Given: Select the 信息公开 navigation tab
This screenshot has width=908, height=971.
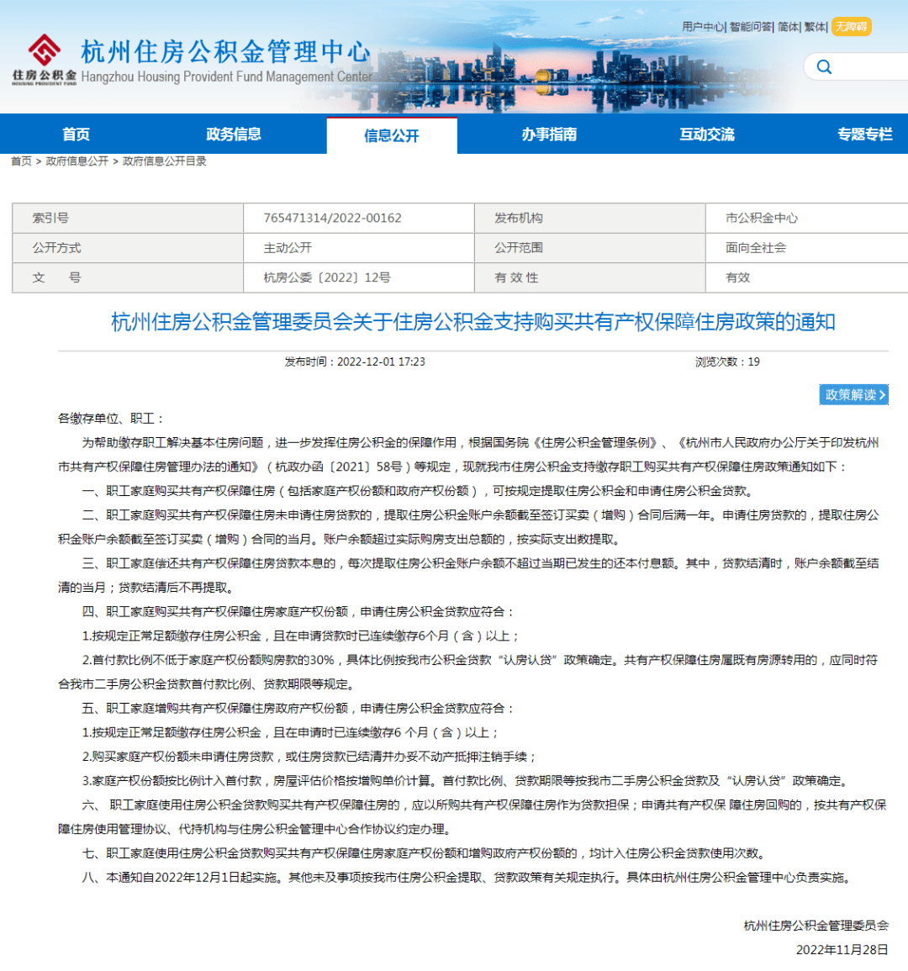Looking at the screenshot, I should pyautogui.click(x=392, y=135).
